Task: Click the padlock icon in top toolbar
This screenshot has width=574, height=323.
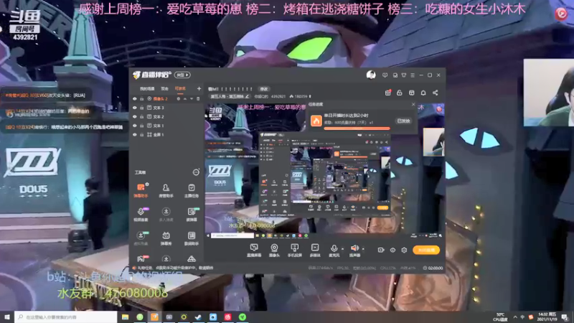Action: tap(400, 93)
